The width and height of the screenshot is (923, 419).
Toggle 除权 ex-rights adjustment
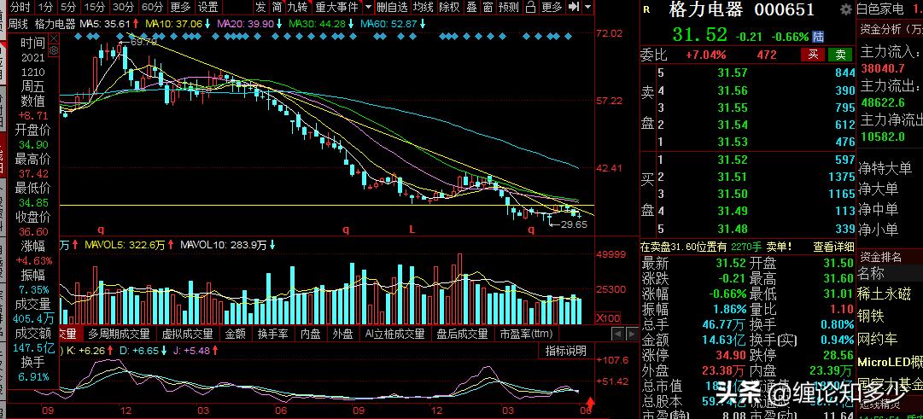[450, 7]
